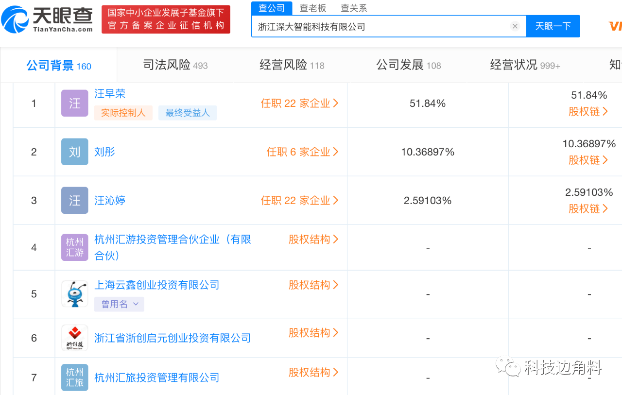Click 杭州汇游 company logo icon
This screenshot has height=395, width=622.
(74, 247)
